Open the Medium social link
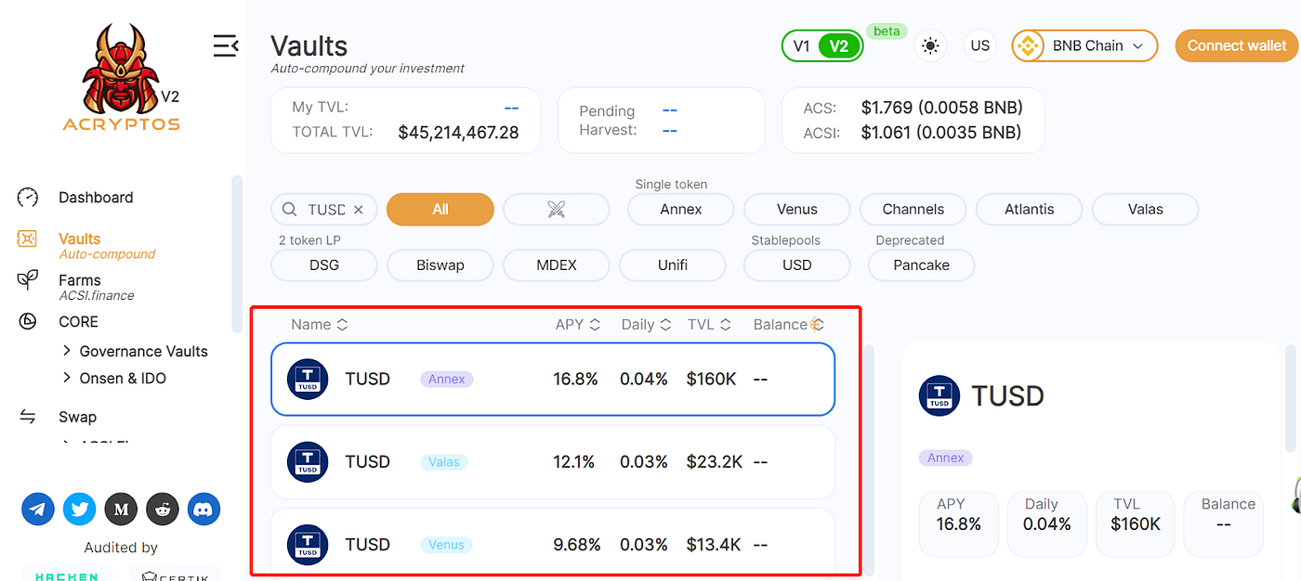 pos(121,509)
